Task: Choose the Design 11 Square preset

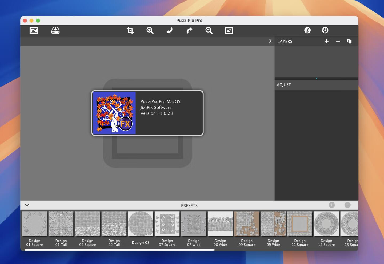Action: tap(300, 229)
